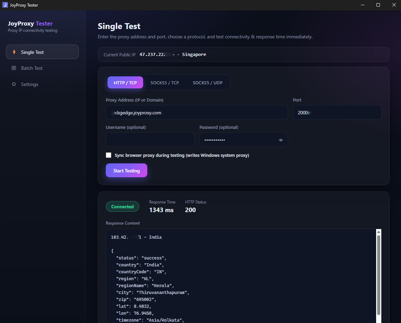Click the "region": "KL" line
The height and width of the screenshot is (323, 401).
point(135,278)
